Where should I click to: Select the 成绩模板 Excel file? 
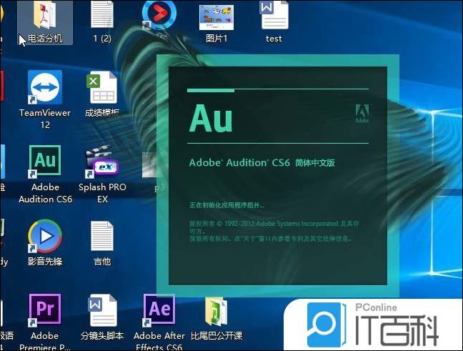pyautogui.click(x=102, y=89)
